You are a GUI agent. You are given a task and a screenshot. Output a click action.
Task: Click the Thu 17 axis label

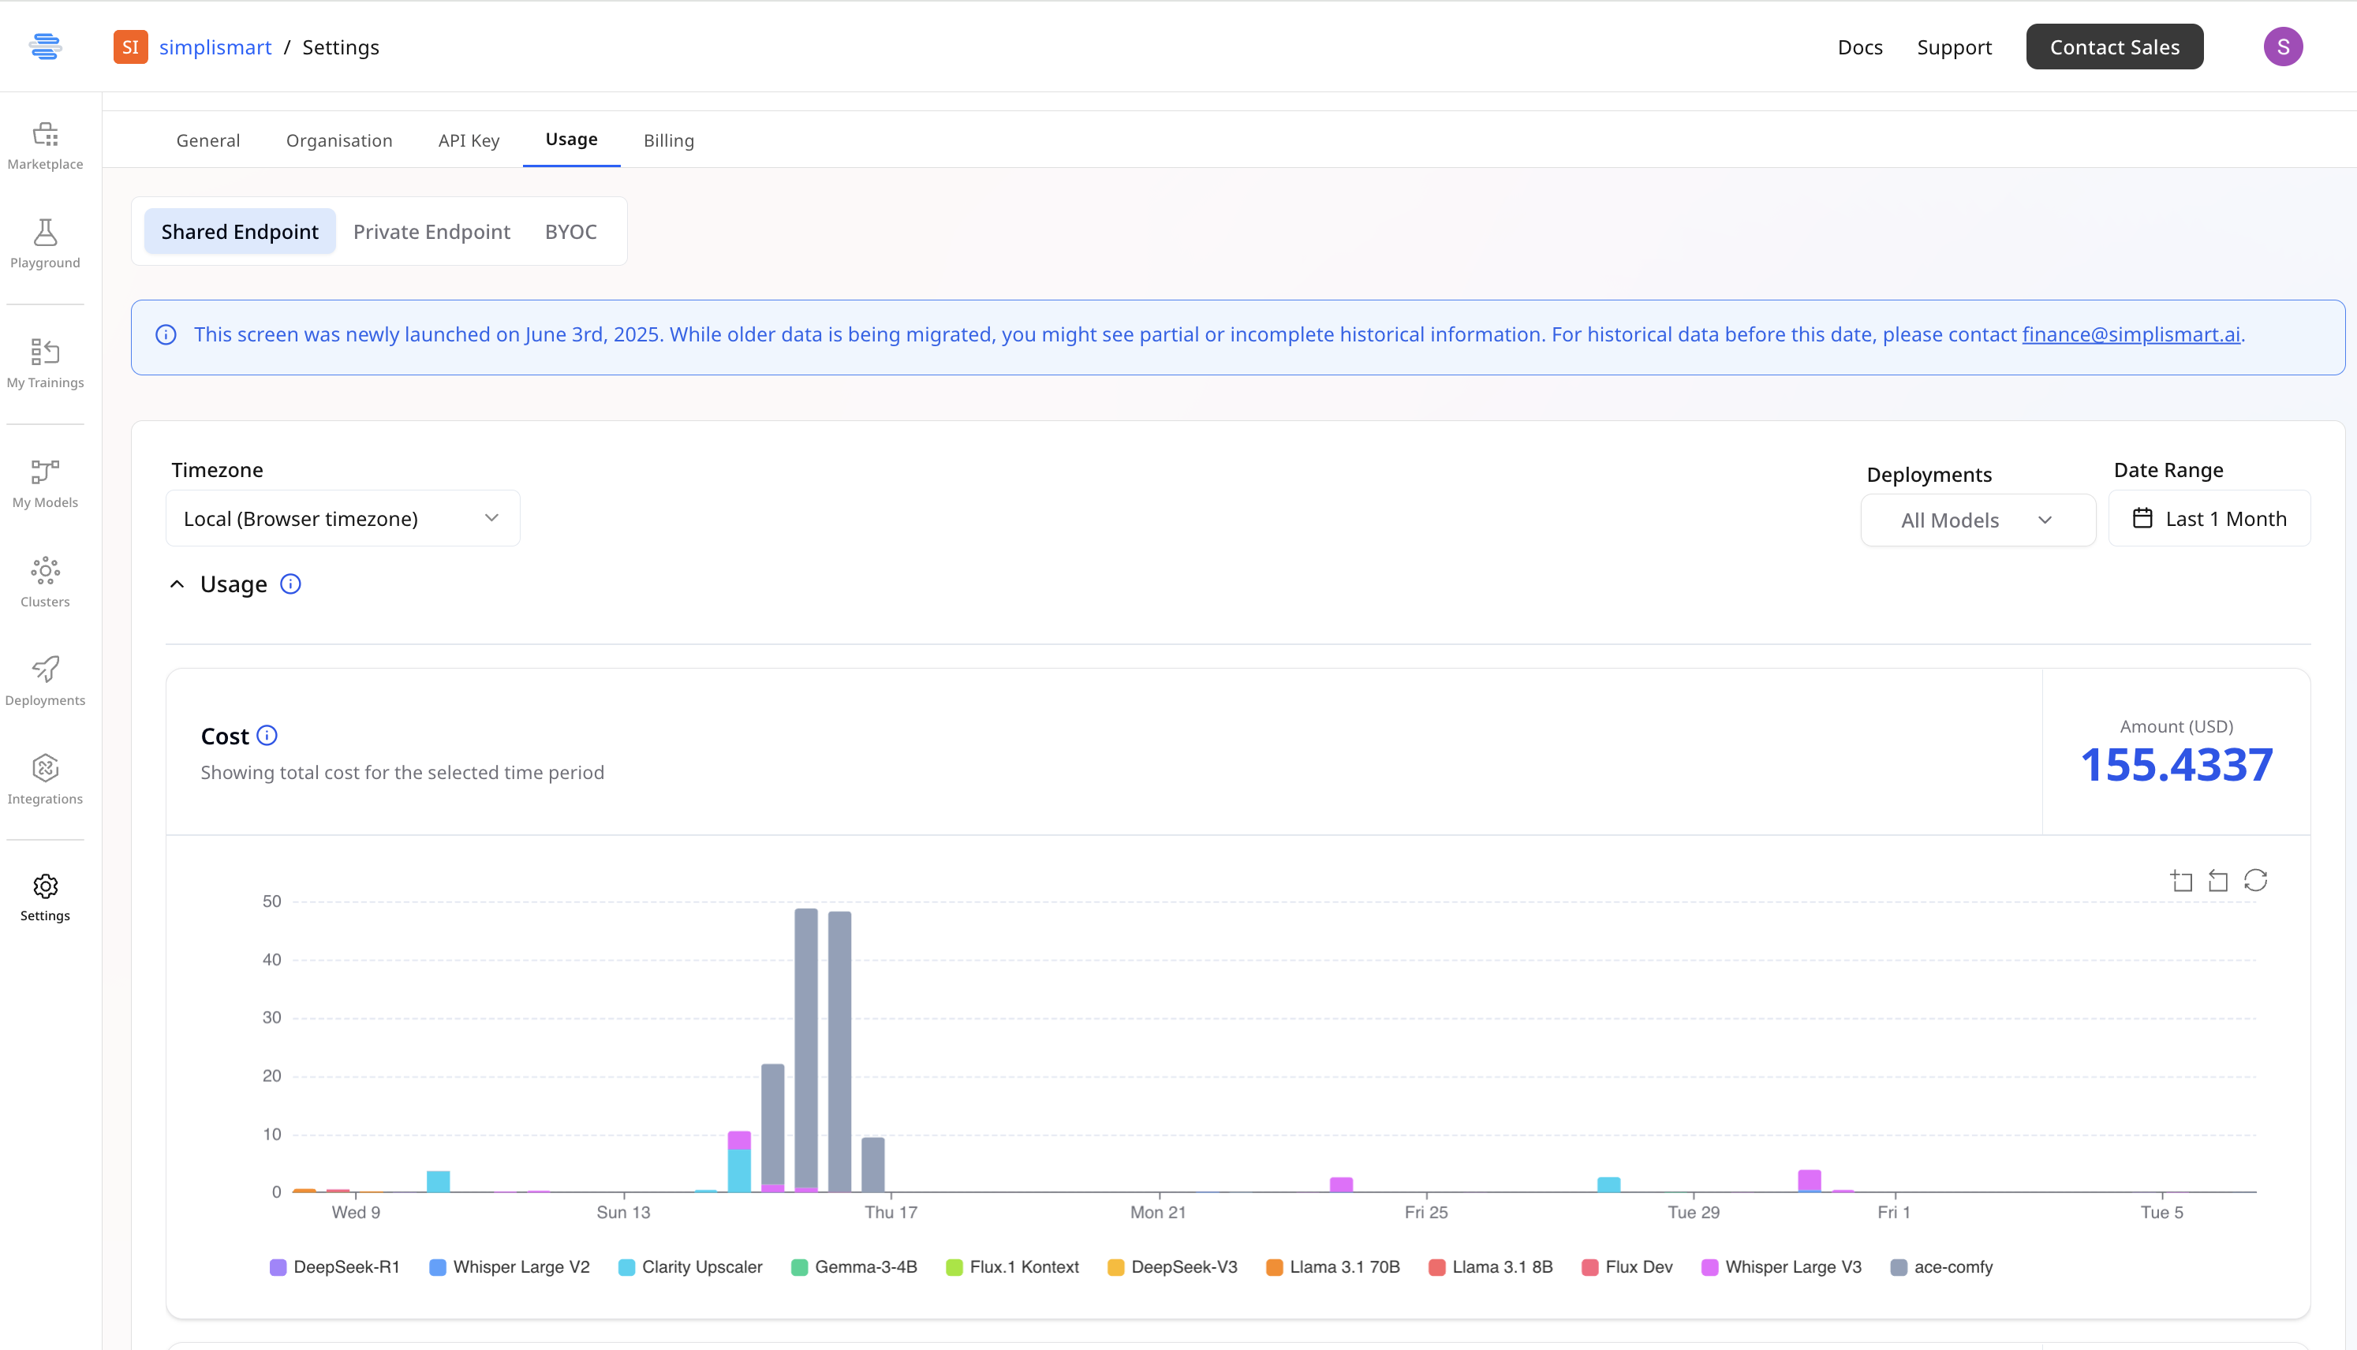tap(890, 1212)
